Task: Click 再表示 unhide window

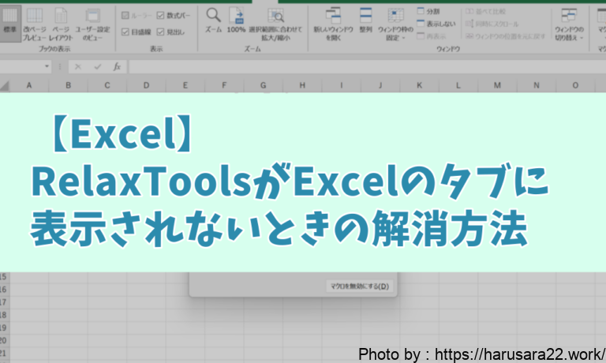Action: (432, 36)
